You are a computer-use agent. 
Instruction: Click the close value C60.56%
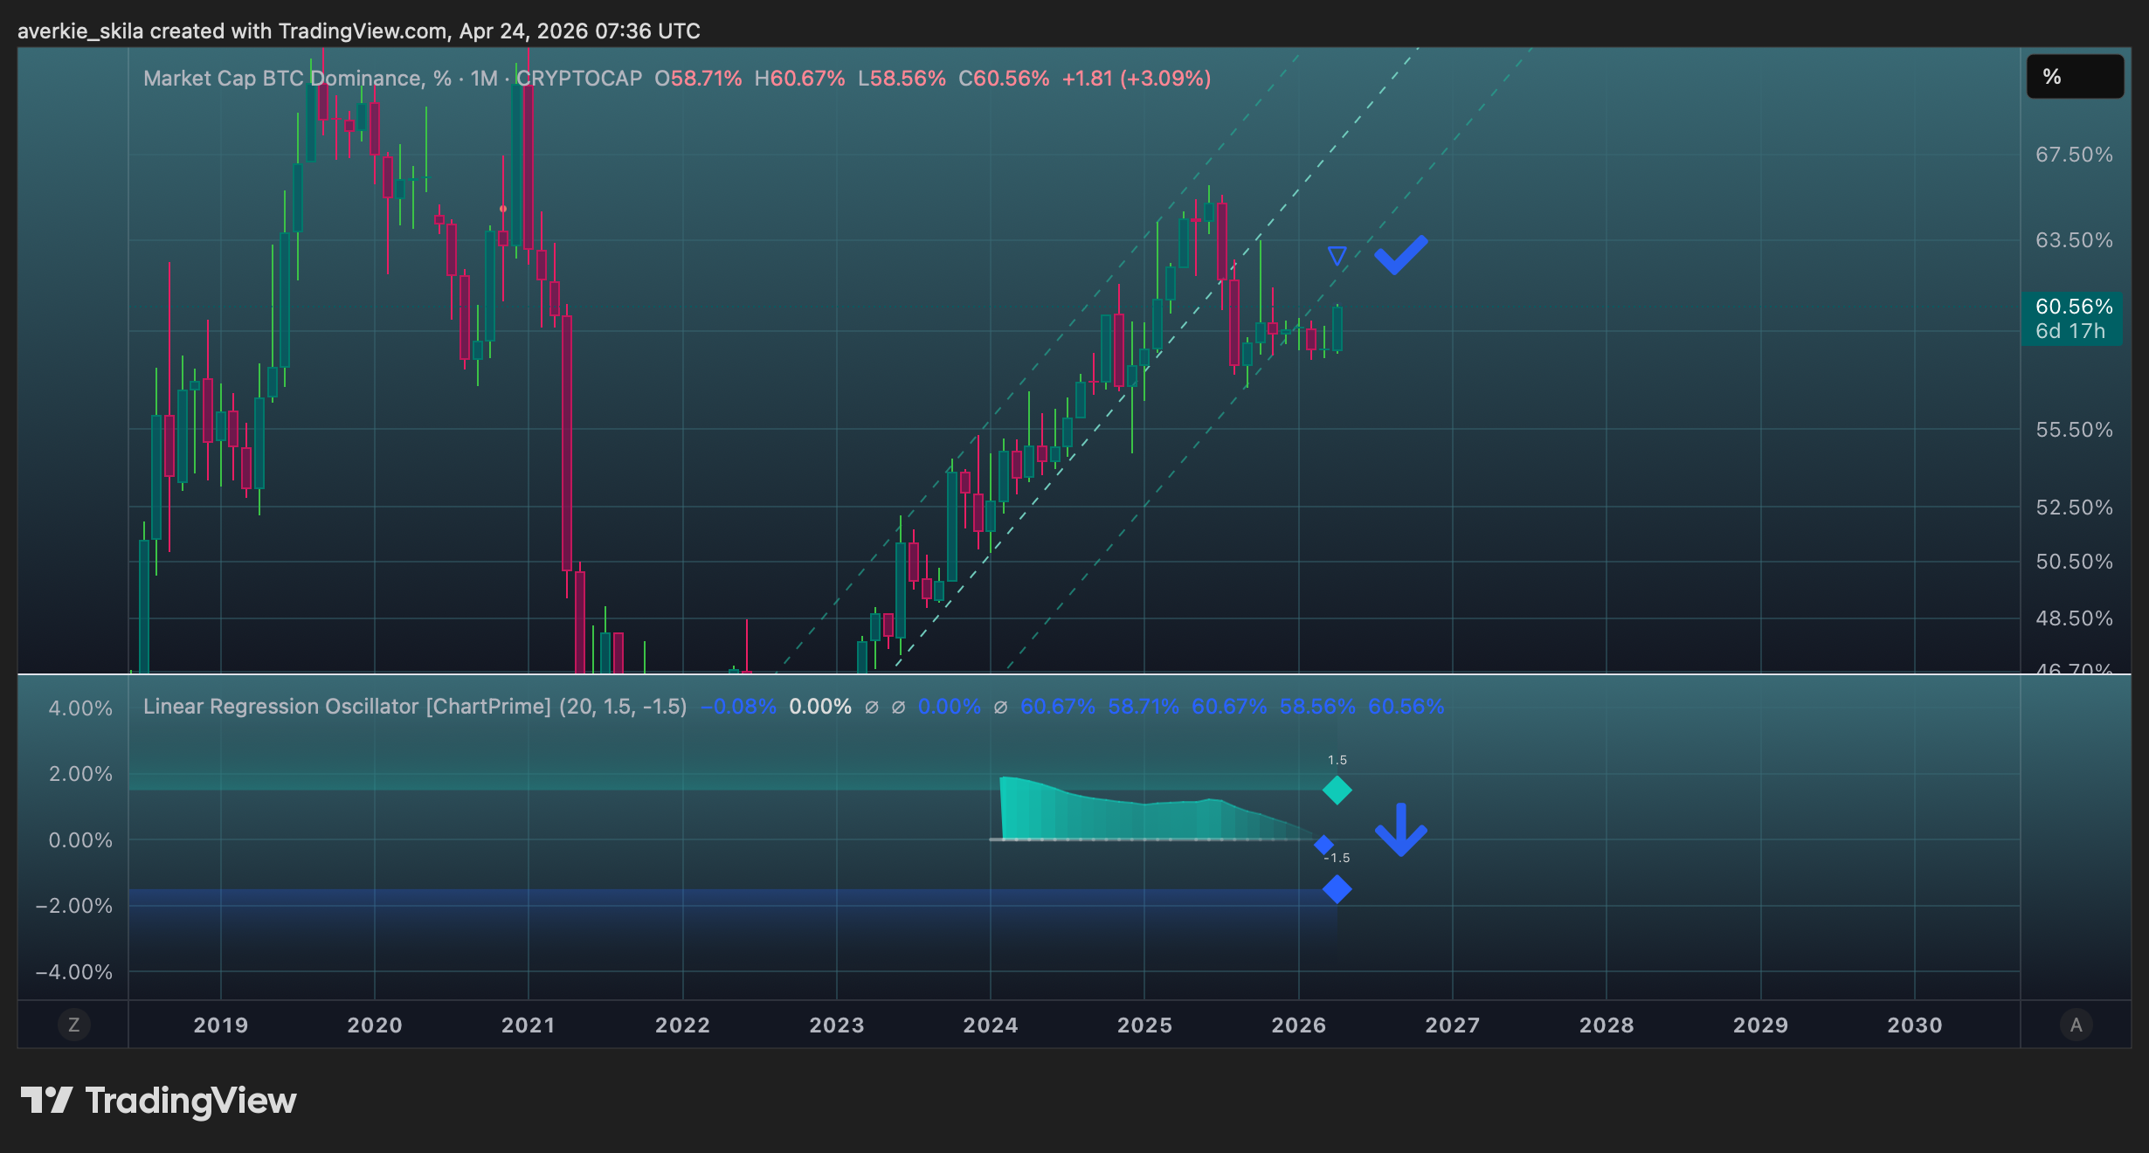[1004, 79]
